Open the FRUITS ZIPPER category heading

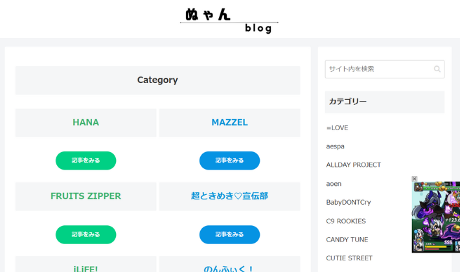pos(86,196)
